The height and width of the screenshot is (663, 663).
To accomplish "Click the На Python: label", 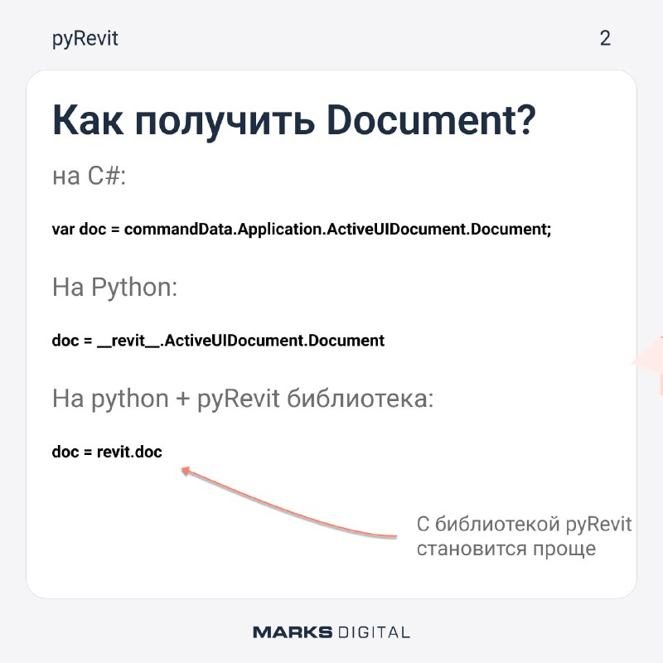I will 114,287.
